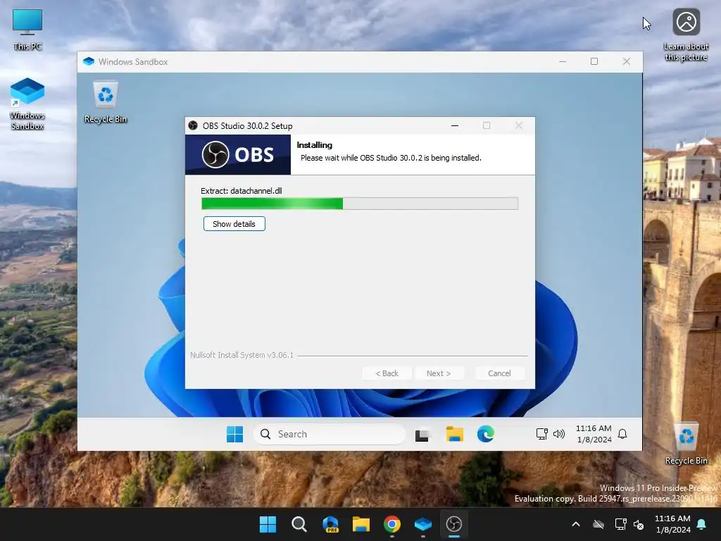This screenshot has width=721, height=541.
Task: Open File Explorer on host taskbar
Action: (x=361, y=524)
